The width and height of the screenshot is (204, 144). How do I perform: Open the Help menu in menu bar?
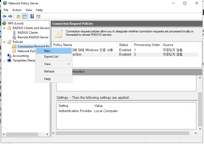(x=39, y=10)
